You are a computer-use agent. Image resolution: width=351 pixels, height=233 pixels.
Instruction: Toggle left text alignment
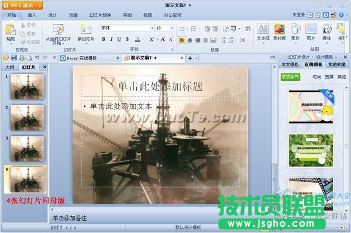click(x=182, y=40)
